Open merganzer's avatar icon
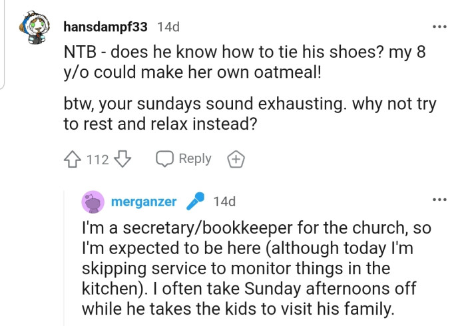The height and width of the screenshot is (326, 466). click(x=93, y=201)
